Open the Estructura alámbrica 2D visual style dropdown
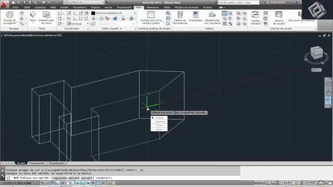The image size is (333, 187). tap(113, 13)
